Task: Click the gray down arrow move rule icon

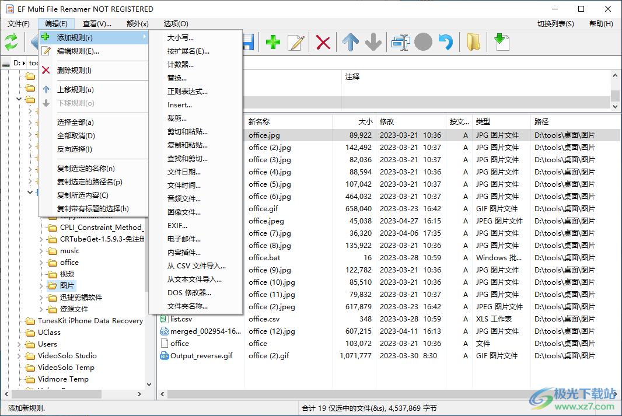Action: click(x=373, y=42)
